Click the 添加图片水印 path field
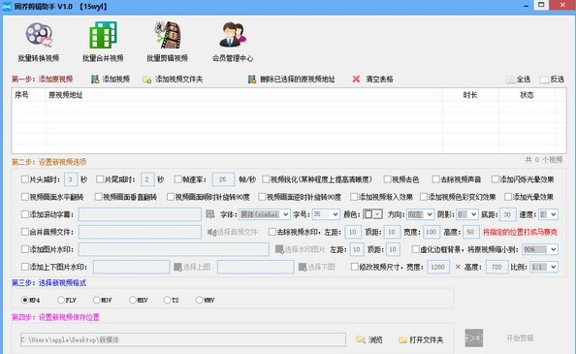The width and height of the screenshot is (576, 354). pyautogui.click(x=174, y=249)
